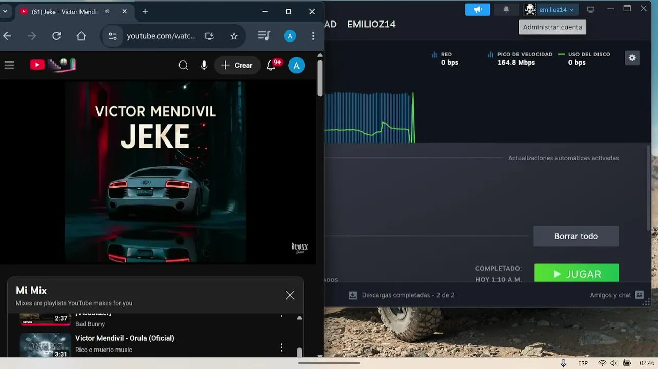Click Borrar todo in Steam downloads
Image resolution: width=658 pixels, height=369 pixels.
click(576, 236)
